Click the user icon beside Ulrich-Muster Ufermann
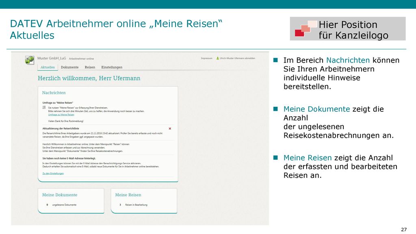The height and width of the screenshot is (234, 416). tap(218, 58)
